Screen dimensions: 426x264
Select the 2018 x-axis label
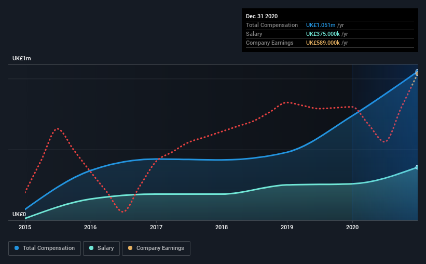click(222, 227)
